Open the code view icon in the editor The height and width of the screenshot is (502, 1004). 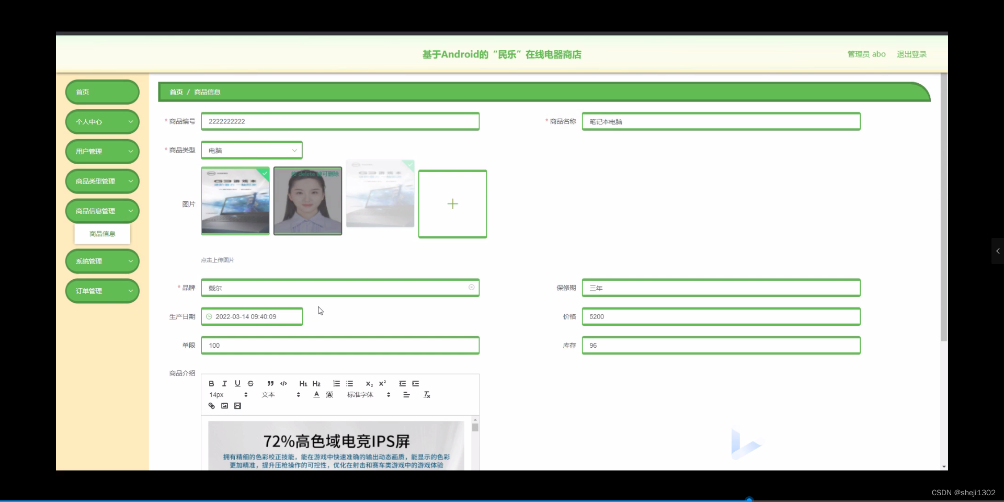(283, 383)
